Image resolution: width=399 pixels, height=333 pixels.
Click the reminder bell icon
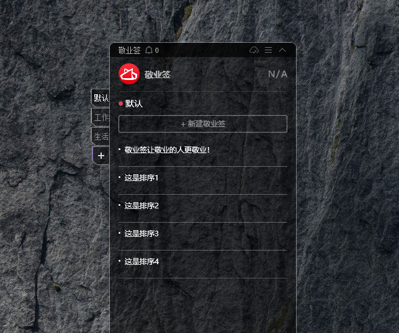coord(149,50)
